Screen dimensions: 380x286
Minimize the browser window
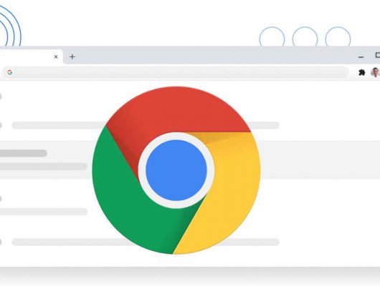click(x=361, y=57)
